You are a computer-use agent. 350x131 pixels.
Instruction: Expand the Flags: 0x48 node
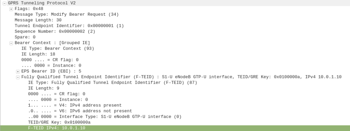[x=11, y=9]
